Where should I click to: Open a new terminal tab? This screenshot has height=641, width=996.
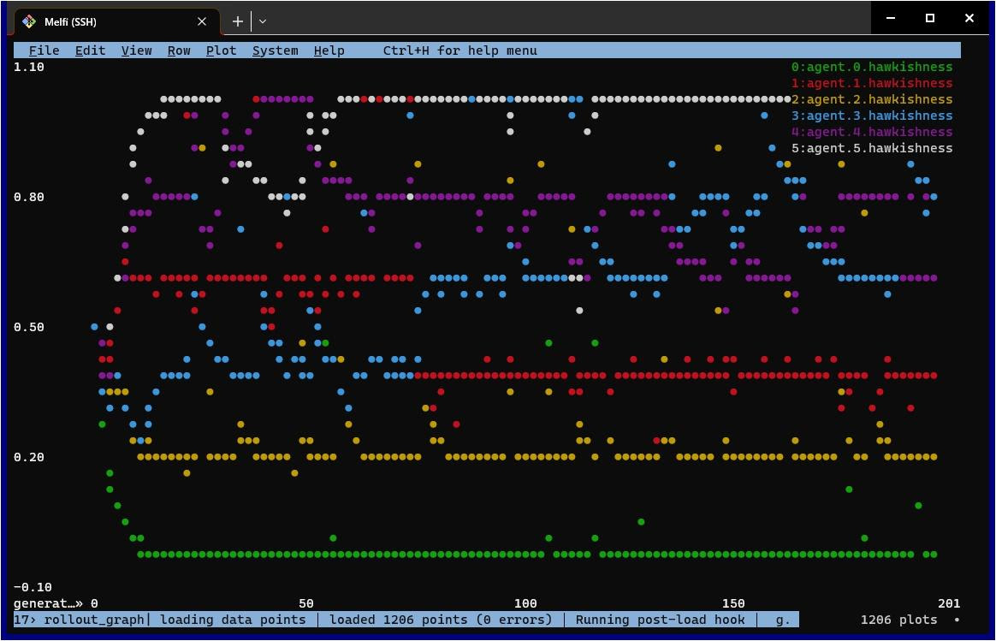238,21
